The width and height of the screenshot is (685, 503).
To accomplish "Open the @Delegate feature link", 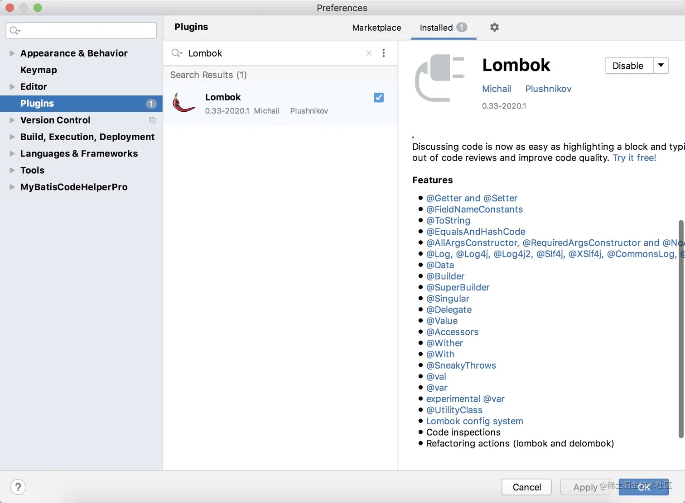I will (449, 310).
